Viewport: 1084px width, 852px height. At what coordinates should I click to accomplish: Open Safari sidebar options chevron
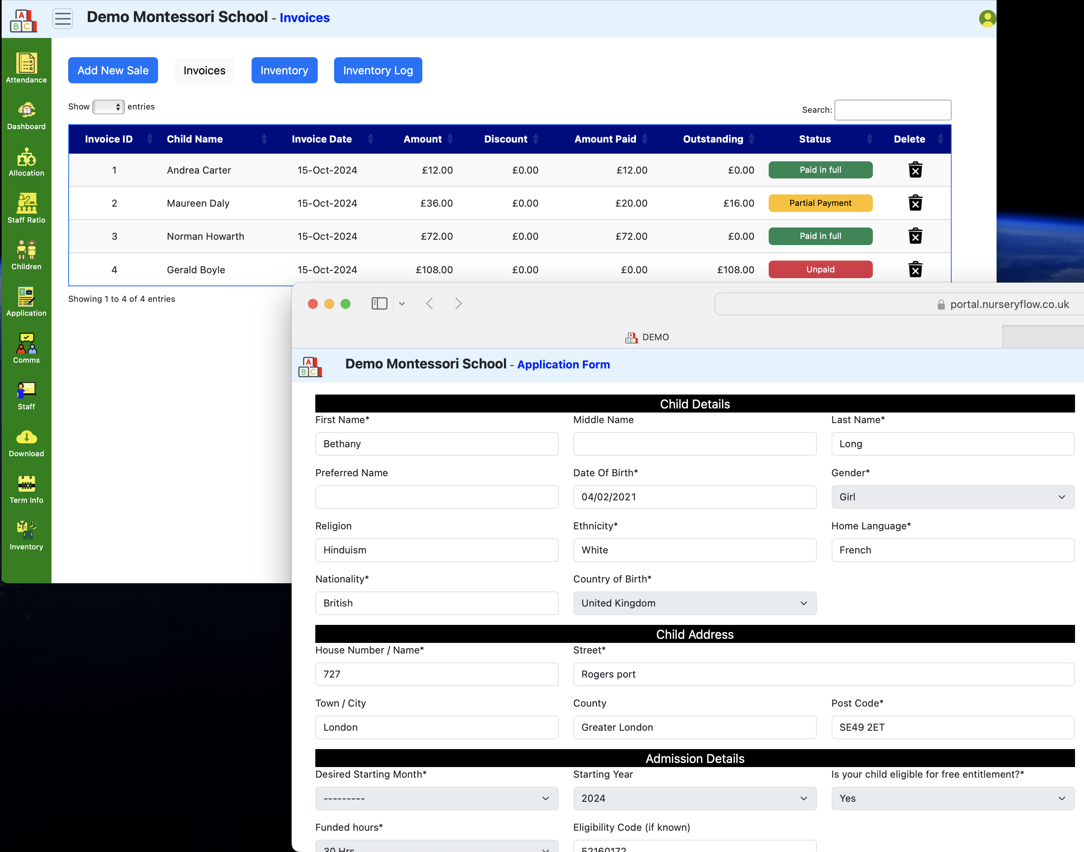click(x=401, y=303)
